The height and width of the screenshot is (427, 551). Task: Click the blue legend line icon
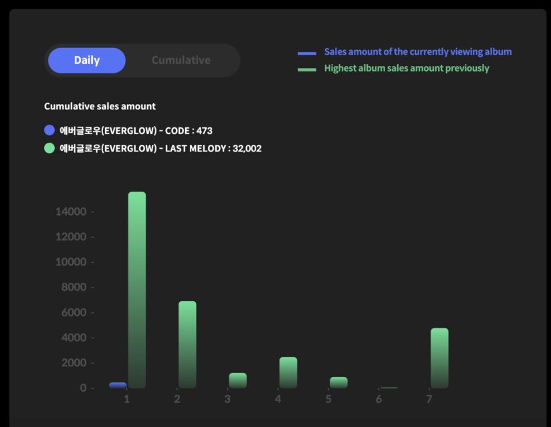[x=307, y=53]
